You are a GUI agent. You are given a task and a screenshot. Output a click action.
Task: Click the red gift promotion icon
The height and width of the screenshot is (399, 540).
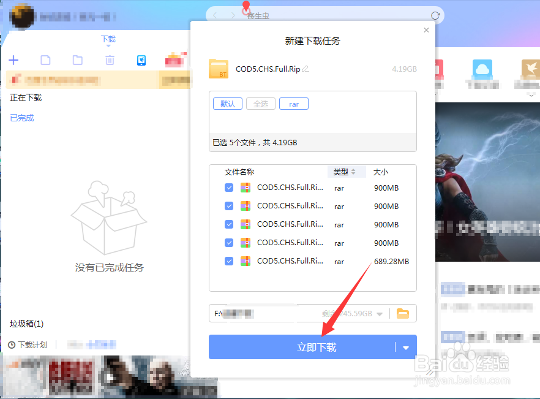[x=174, y=60]
